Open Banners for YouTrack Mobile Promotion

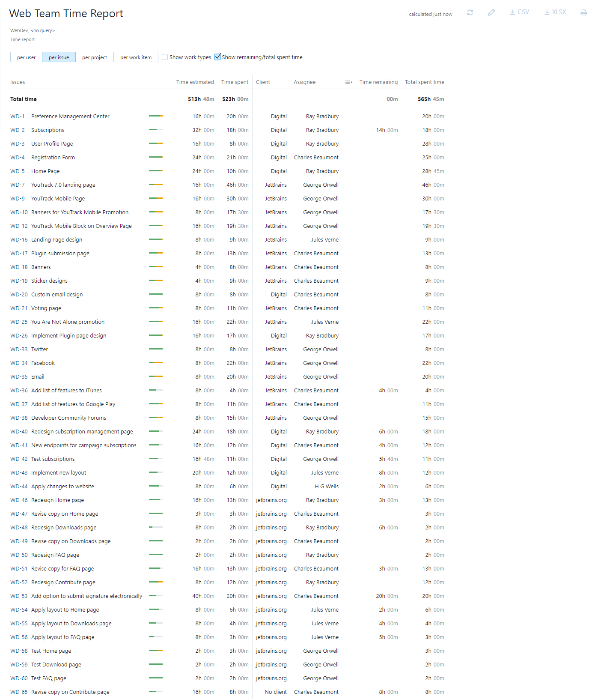click(x=80, y=212)
